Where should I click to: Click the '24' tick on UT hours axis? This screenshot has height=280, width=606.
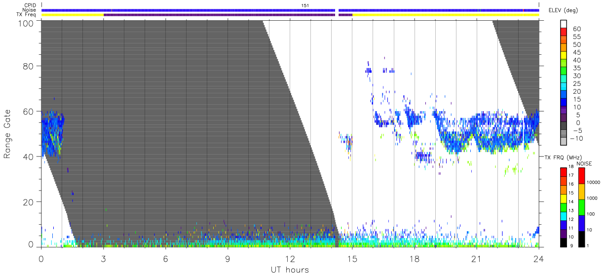538,258
